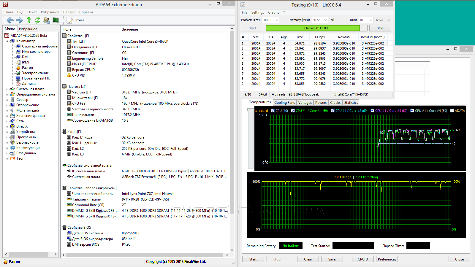Screen dimensions: 475x267
Task: Uncheck the CPU (40) temperature checkbox
Action: 273,111
